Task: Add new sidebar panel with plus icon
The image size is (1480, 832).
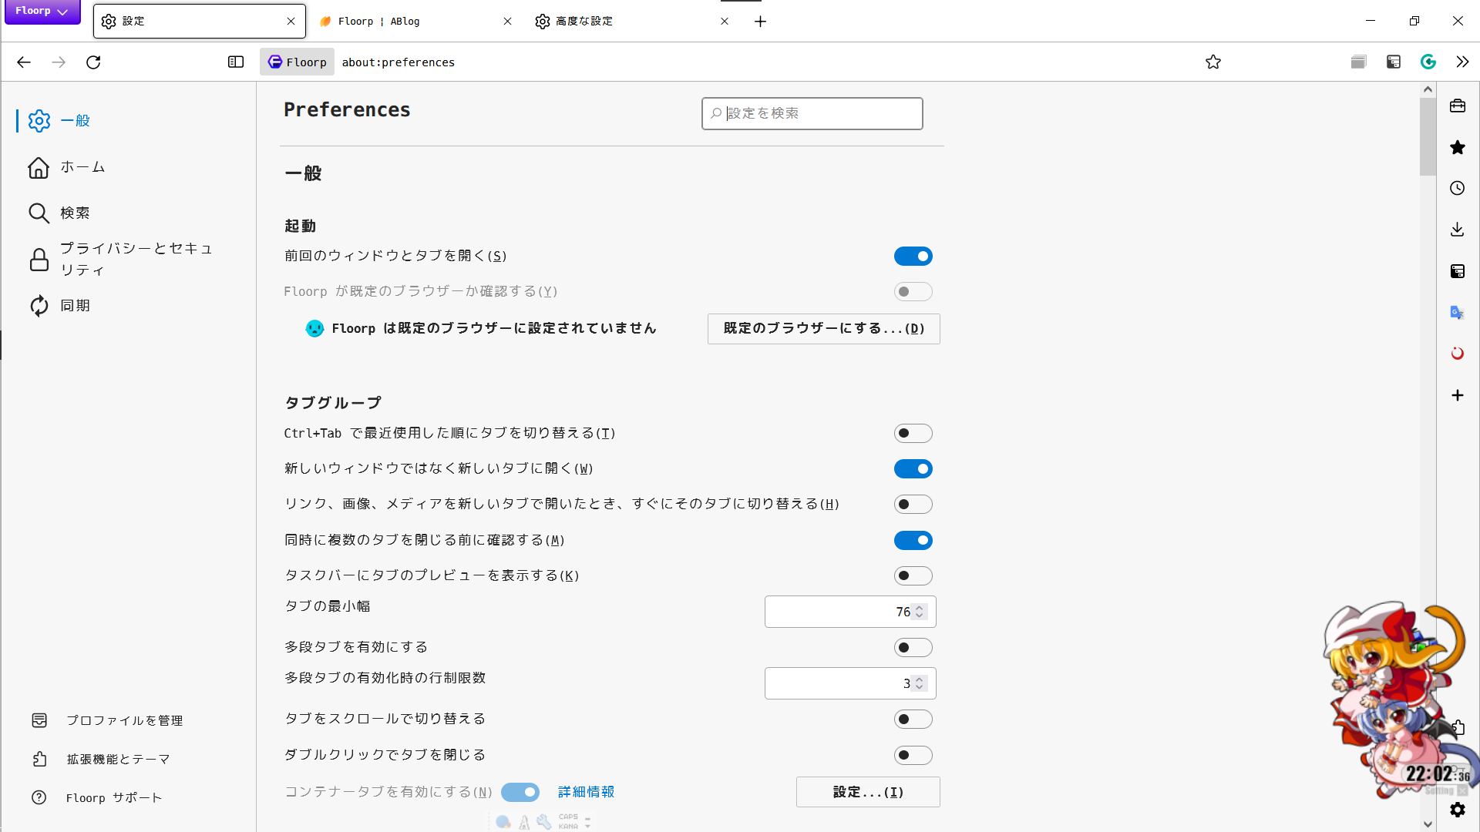Action: [x=1457, y=395]
